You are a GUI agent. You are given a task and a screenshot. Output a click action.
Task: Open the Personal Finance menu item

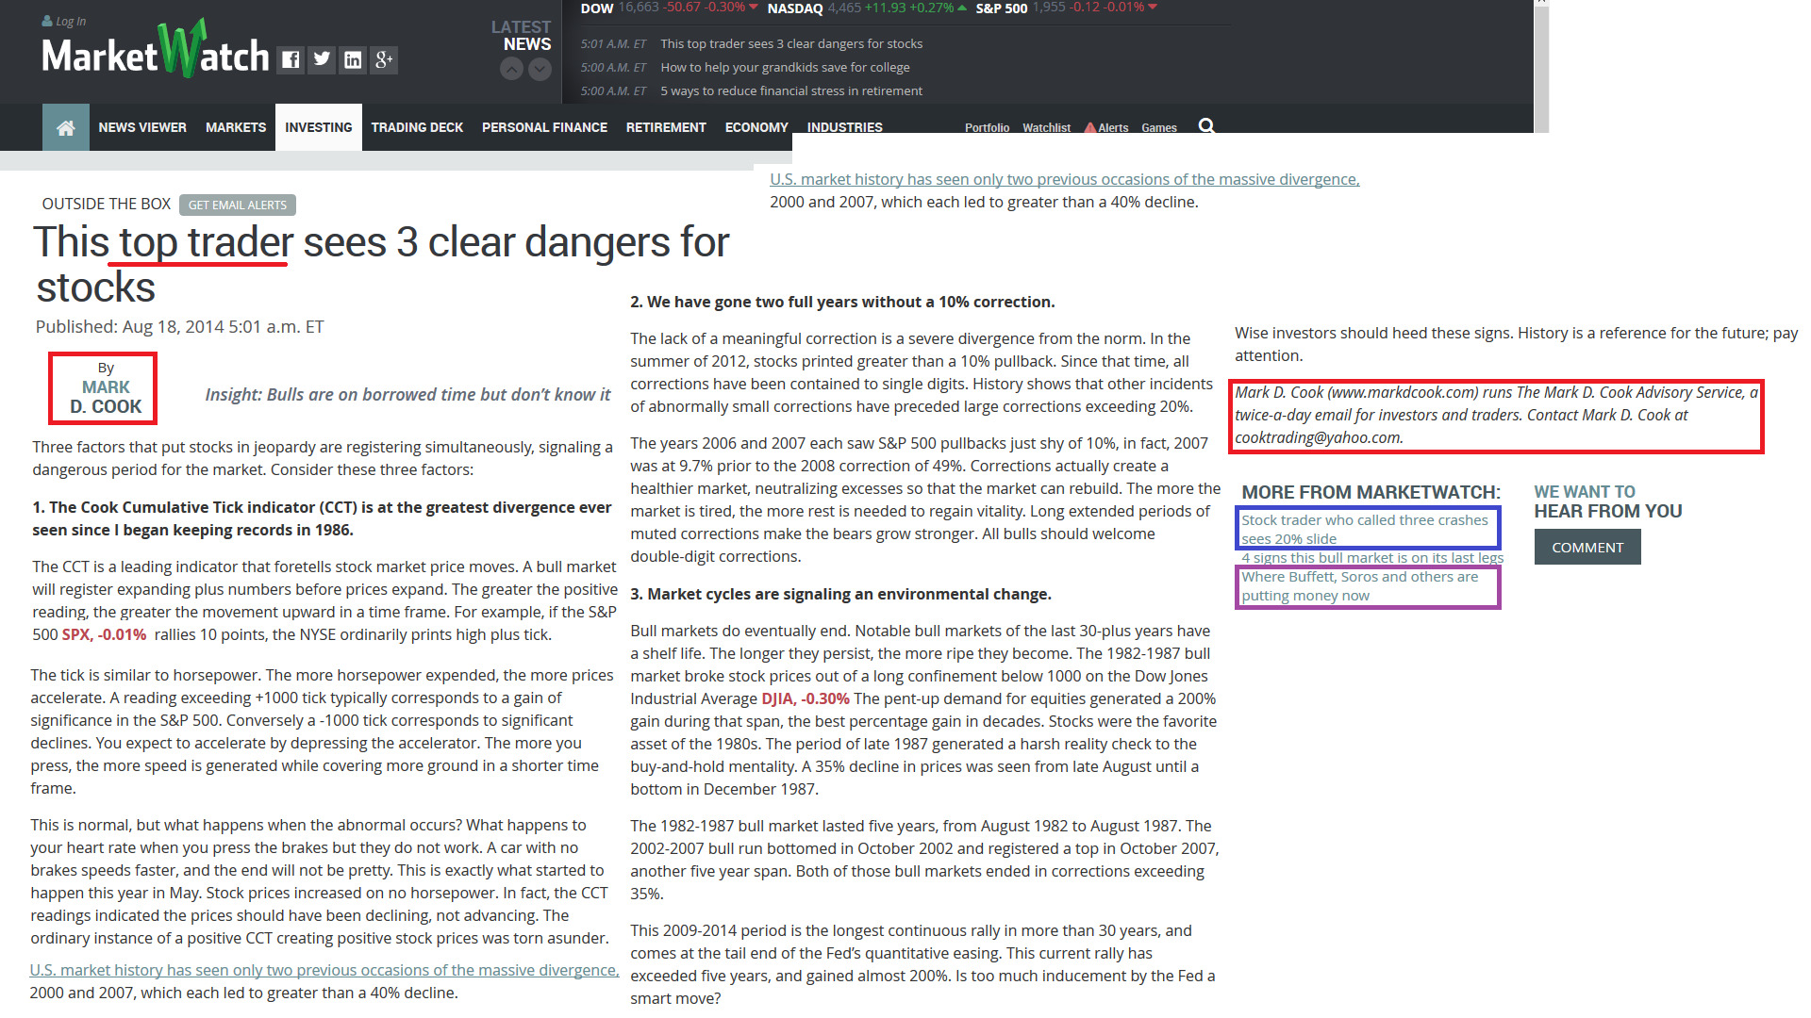coord(544,127)
